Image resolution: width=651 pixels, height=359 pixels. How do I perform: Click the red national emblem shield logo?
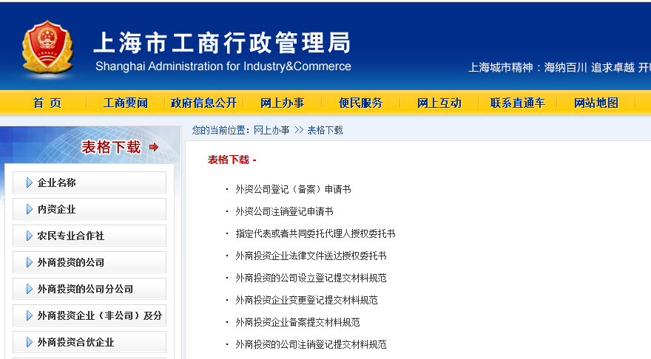(48, 48)
